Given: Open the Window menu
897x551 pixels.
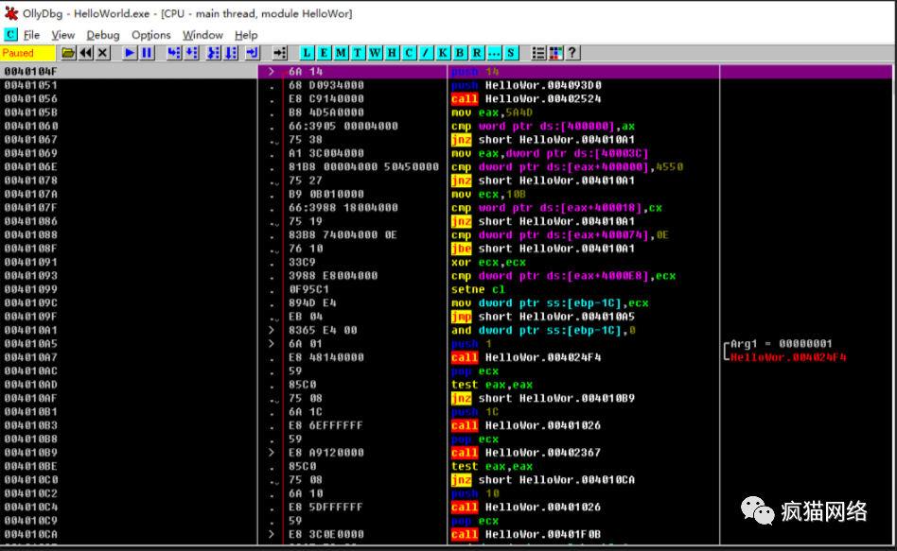Looking at the screenshot, I should (202, 35).
